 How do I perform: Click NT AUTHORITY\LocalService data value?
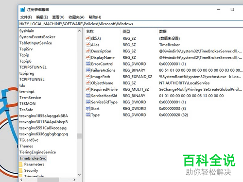point(184,83)
